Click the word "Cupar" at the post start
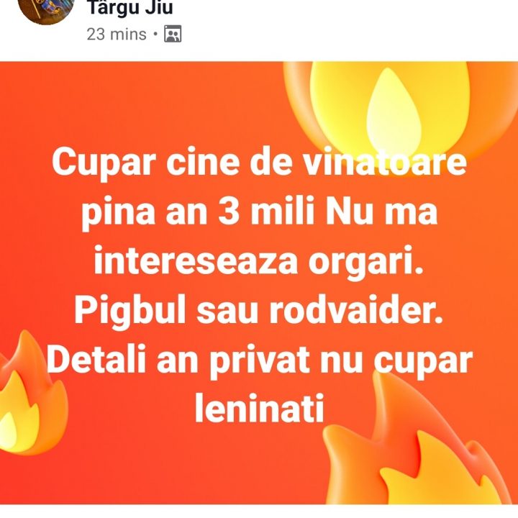518x518 pixels. pos(104,163)
